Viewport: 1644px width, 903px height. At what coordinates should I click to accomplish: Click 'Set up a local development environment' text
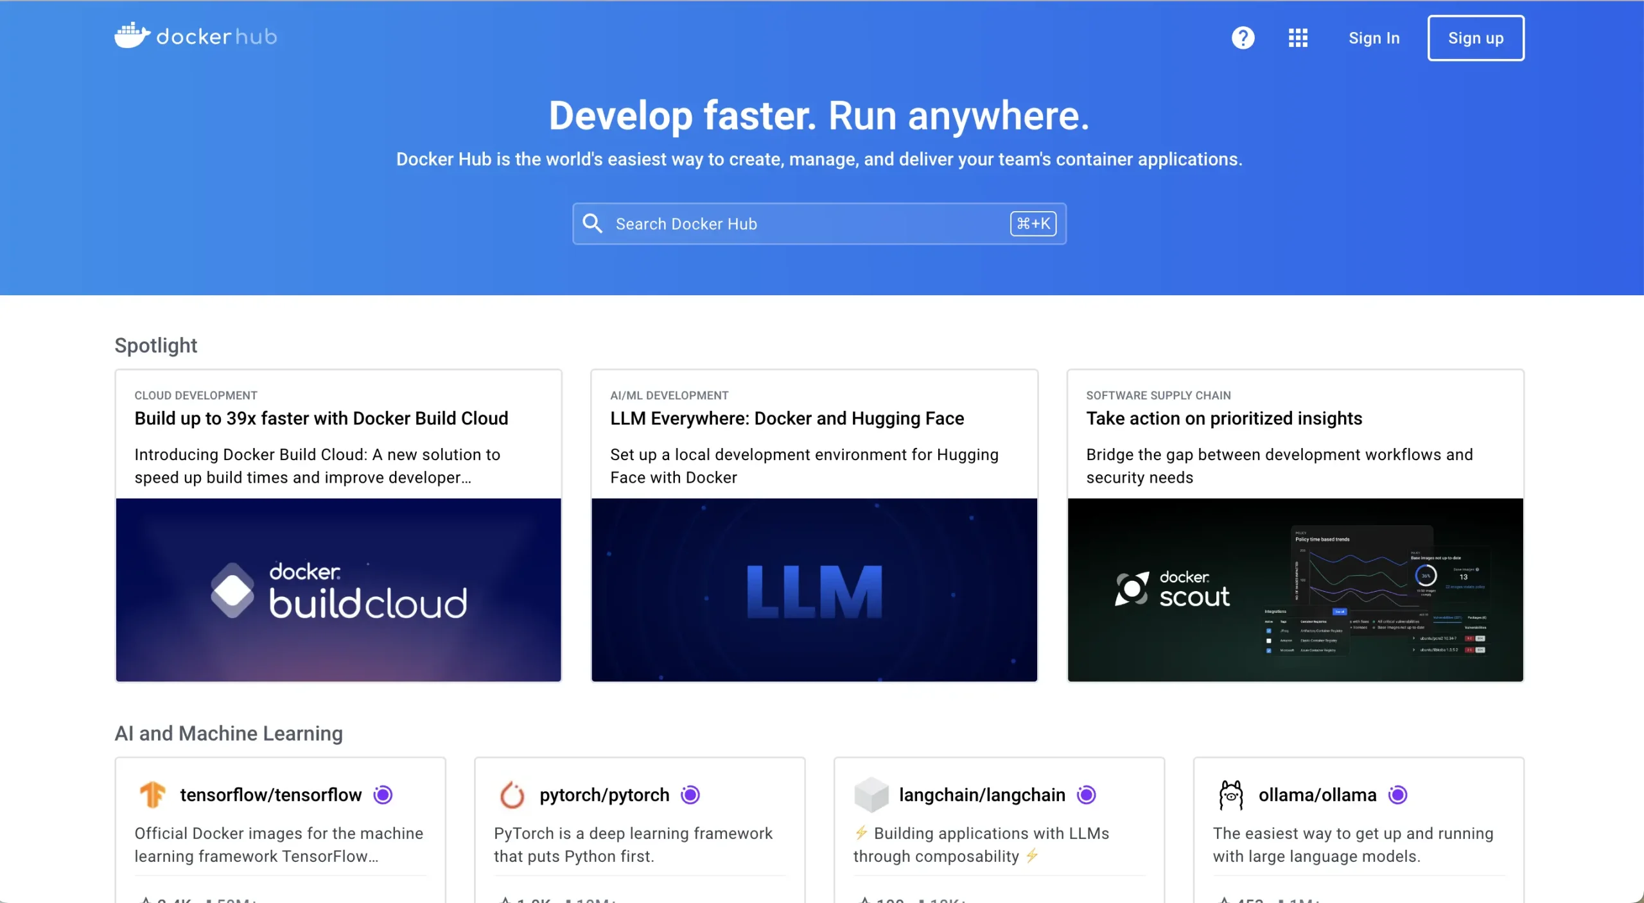[804, 466]
